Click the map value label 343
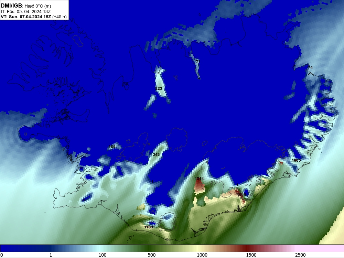The image size is (344, 258). [156, 154]
